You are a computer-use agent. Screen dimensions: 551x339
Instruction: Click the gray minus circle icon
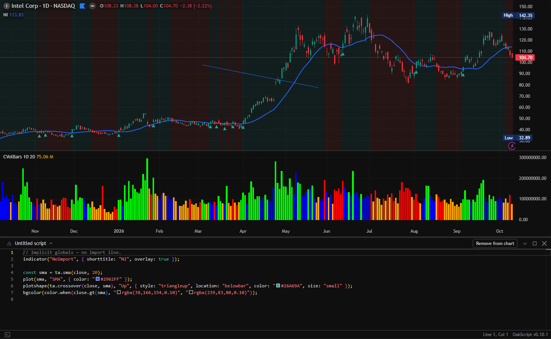[x=92, y=6]
